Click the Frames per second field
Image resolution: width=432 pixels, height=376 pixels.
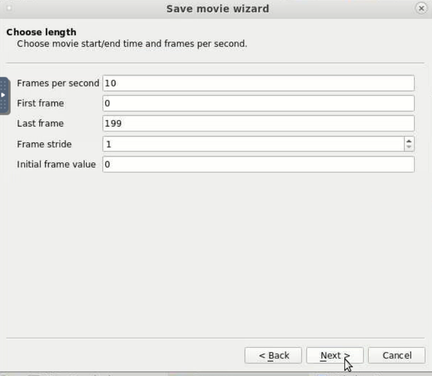point(258,83)
